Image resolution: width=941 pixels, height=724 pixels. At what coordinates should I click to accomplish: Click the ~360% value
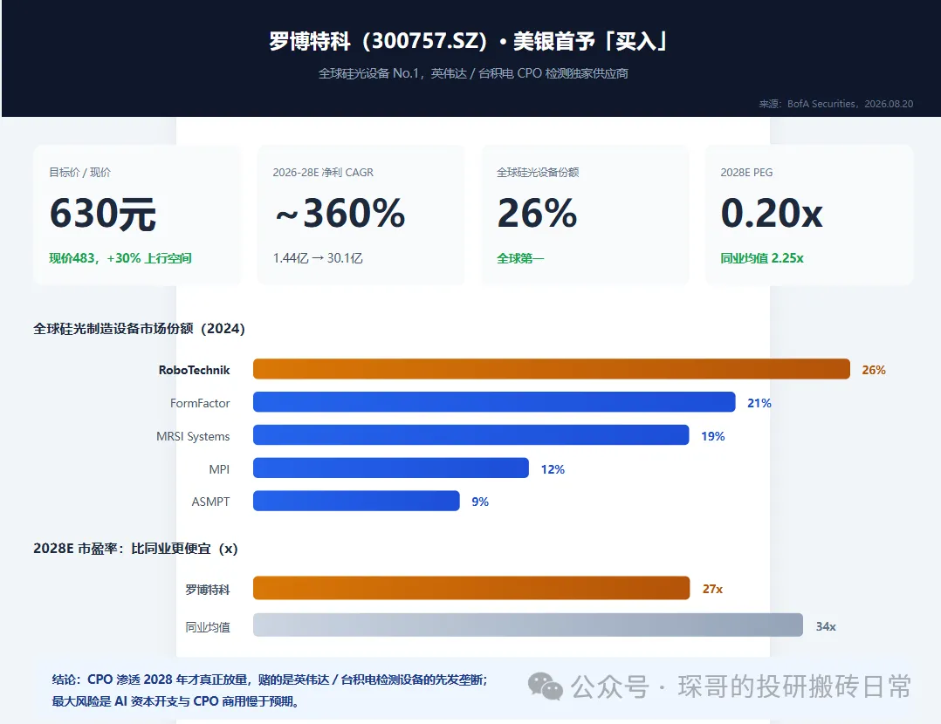[340, 213]
